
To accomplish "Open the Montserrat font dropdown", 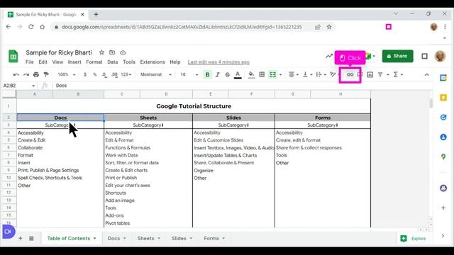I will point(156,74).
